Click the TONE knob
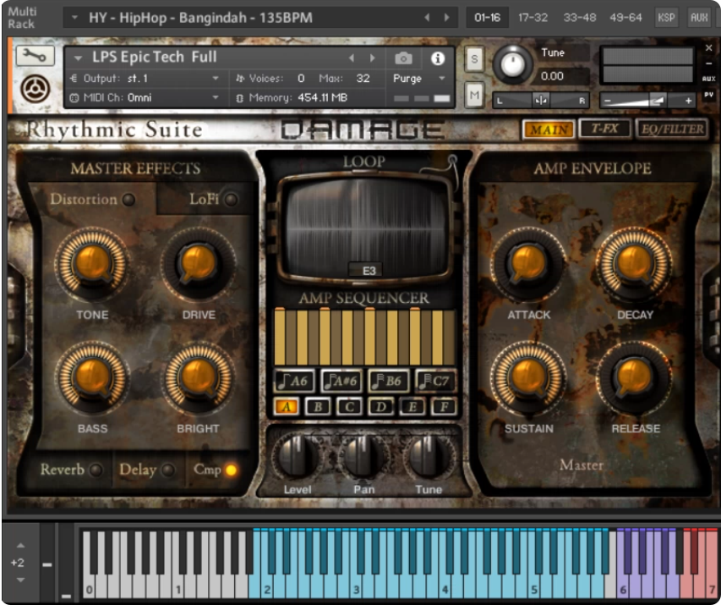 92,264
